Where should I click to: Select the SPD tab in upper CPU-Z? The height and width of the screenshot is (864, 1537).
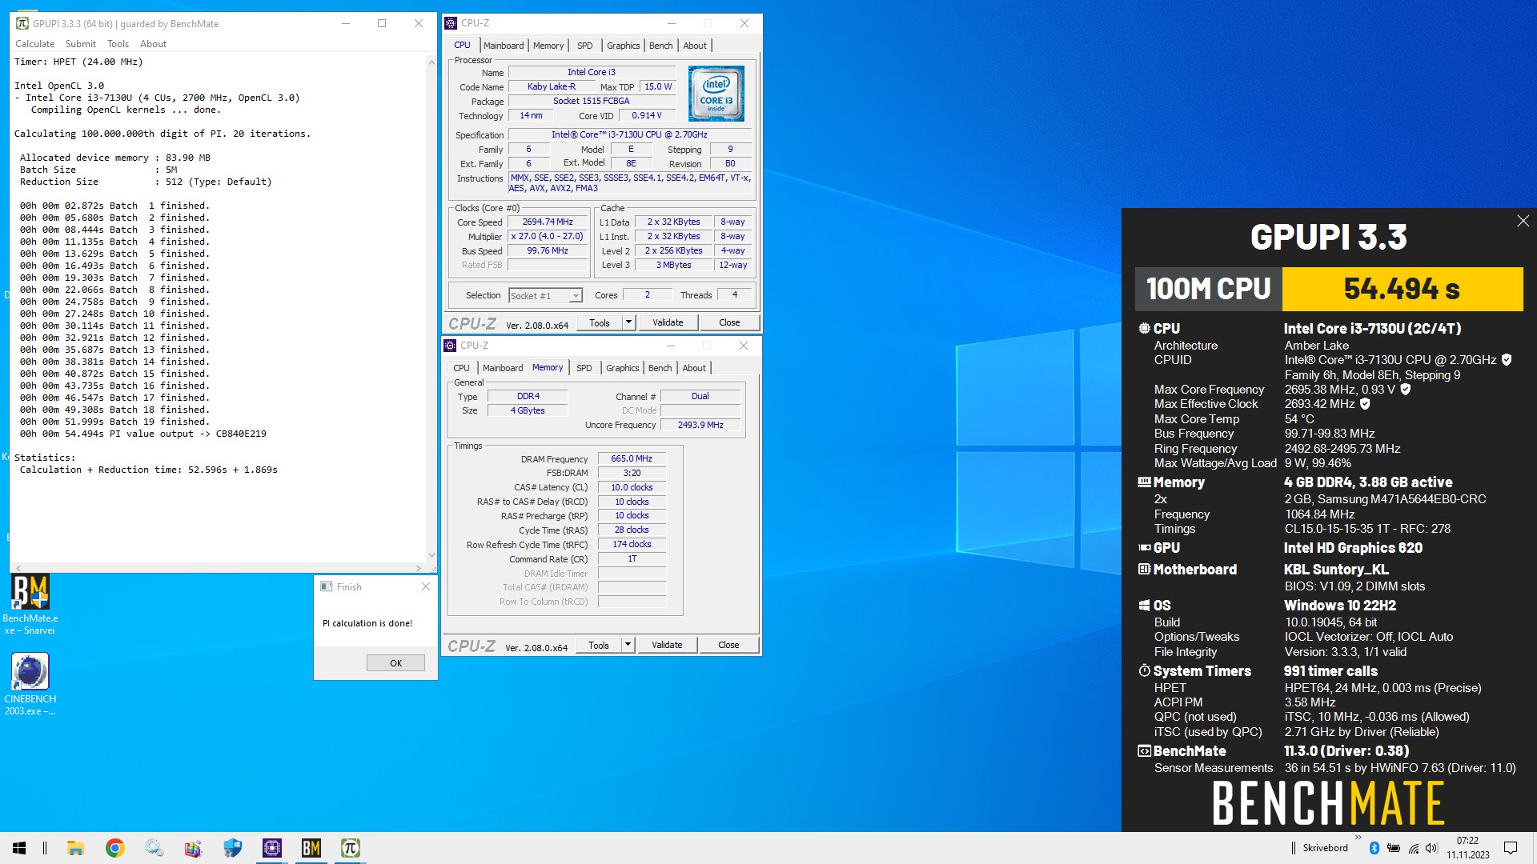click(585, 46)
